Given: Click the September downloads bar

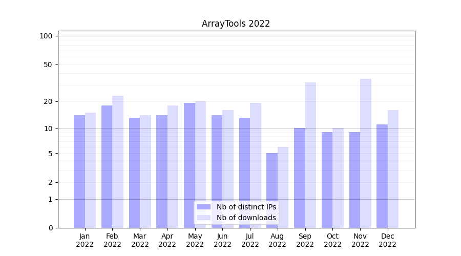Looking at the screenshot, I should click(x=310, y=155).
